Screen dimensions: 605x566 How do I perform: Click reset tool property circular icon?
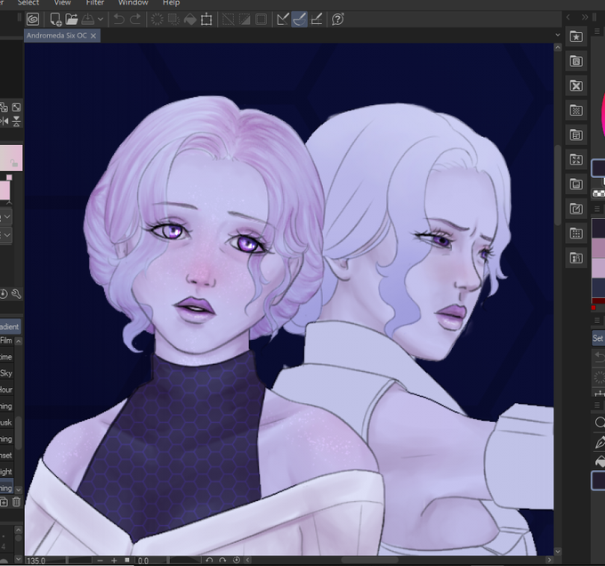(4, 294)
